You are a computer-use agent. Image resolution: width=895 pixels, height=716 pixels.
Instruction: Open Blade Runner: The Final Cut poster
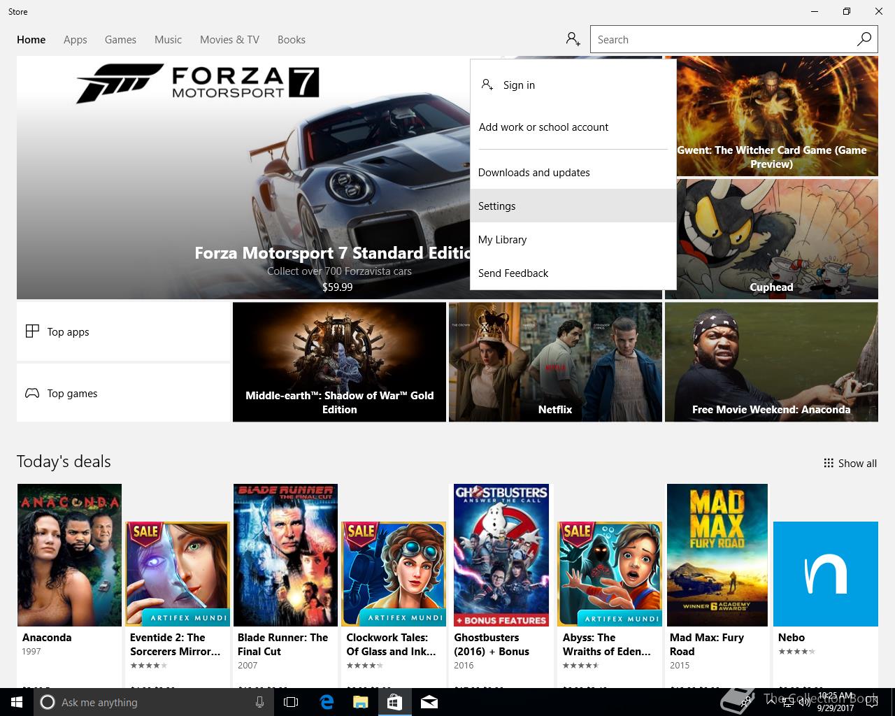pyautogui.click(x=285, y=555)
